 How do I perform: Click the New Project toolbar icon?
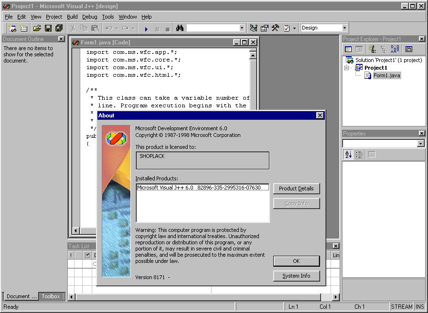pos(12,28)
